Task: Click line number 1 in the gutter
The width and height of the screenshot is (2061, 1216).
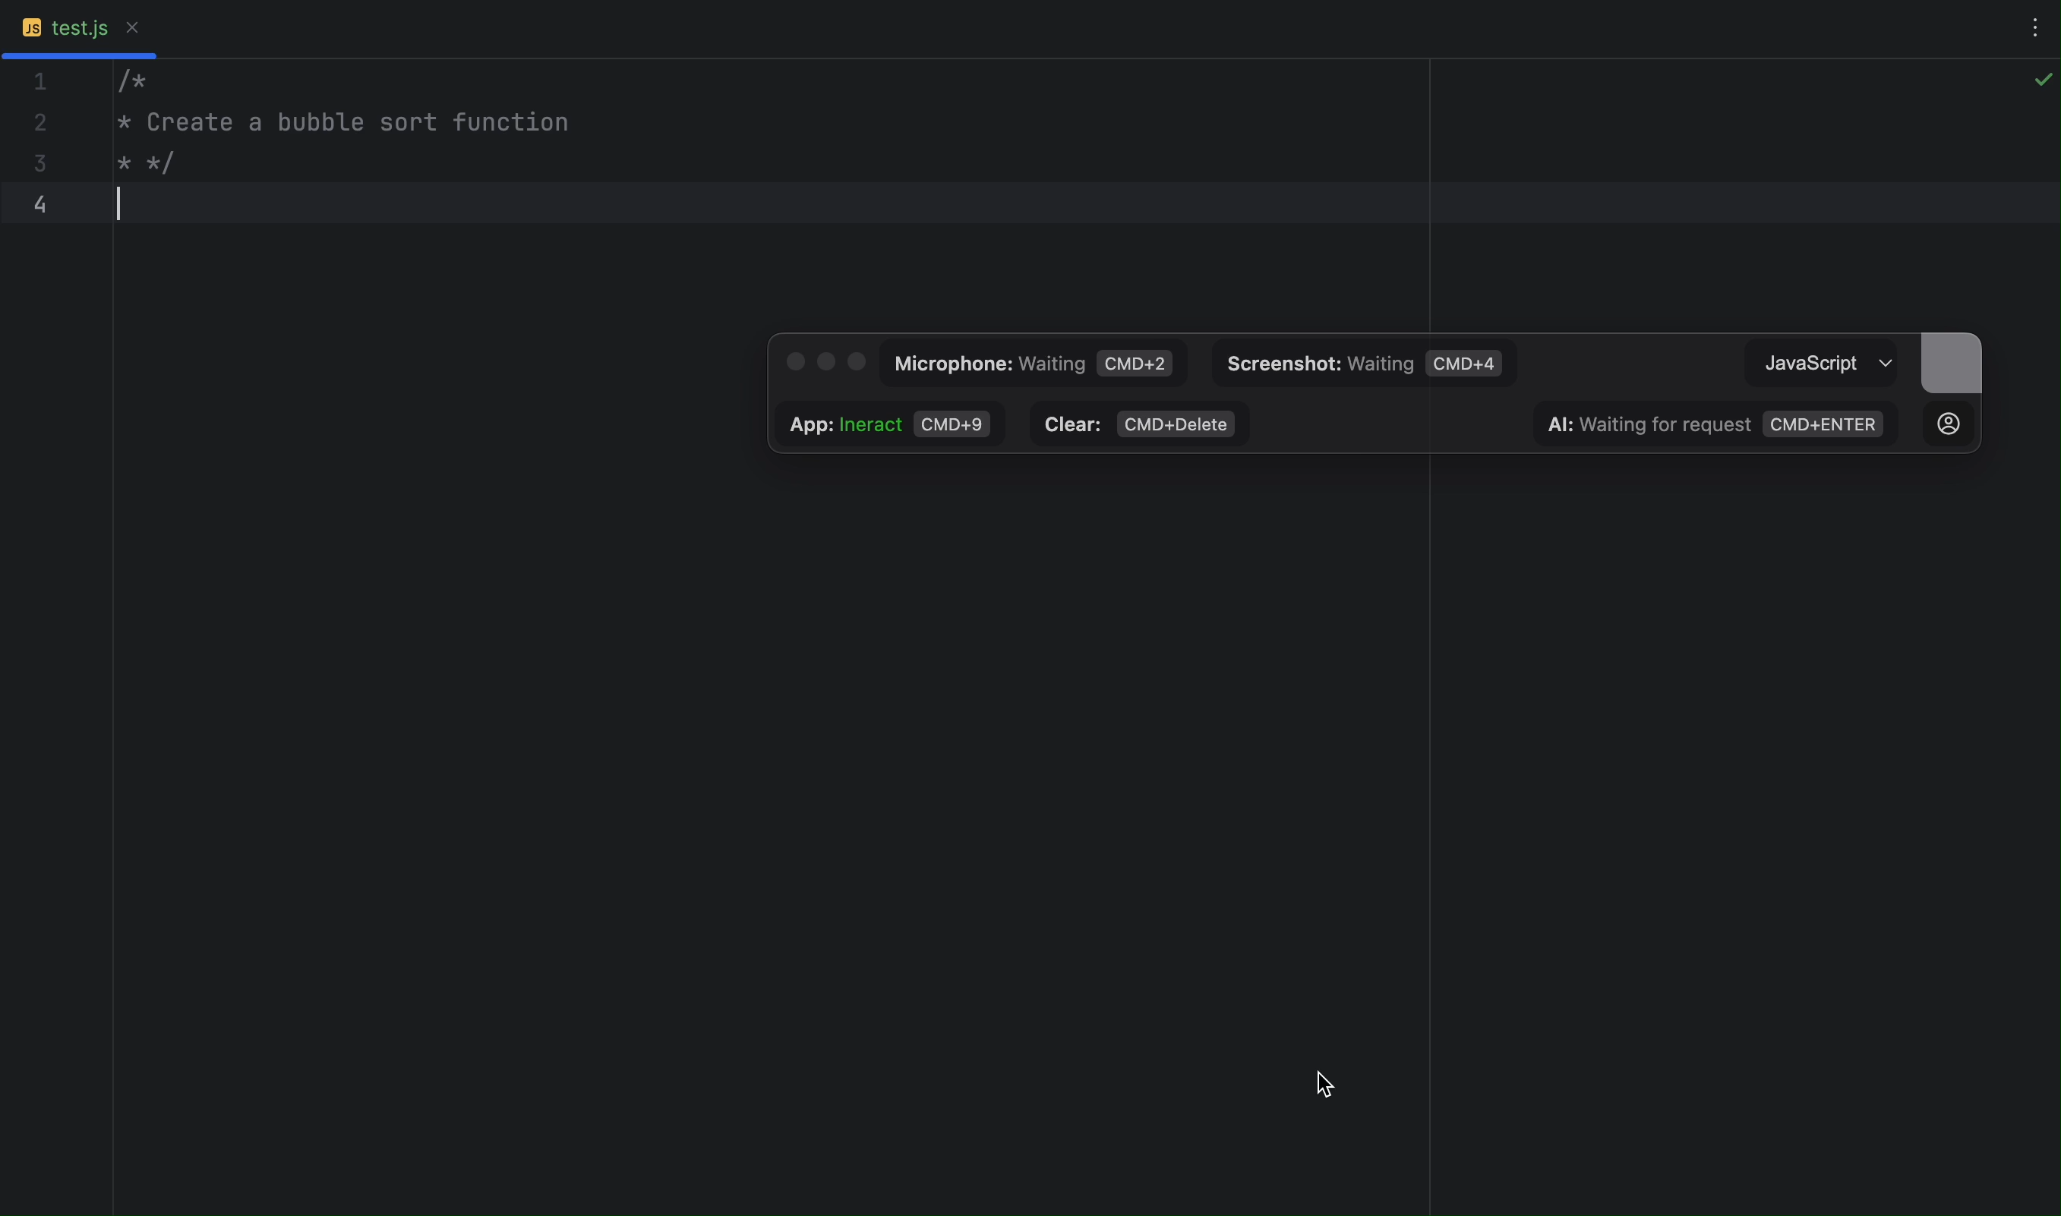Action: [40, 82]
